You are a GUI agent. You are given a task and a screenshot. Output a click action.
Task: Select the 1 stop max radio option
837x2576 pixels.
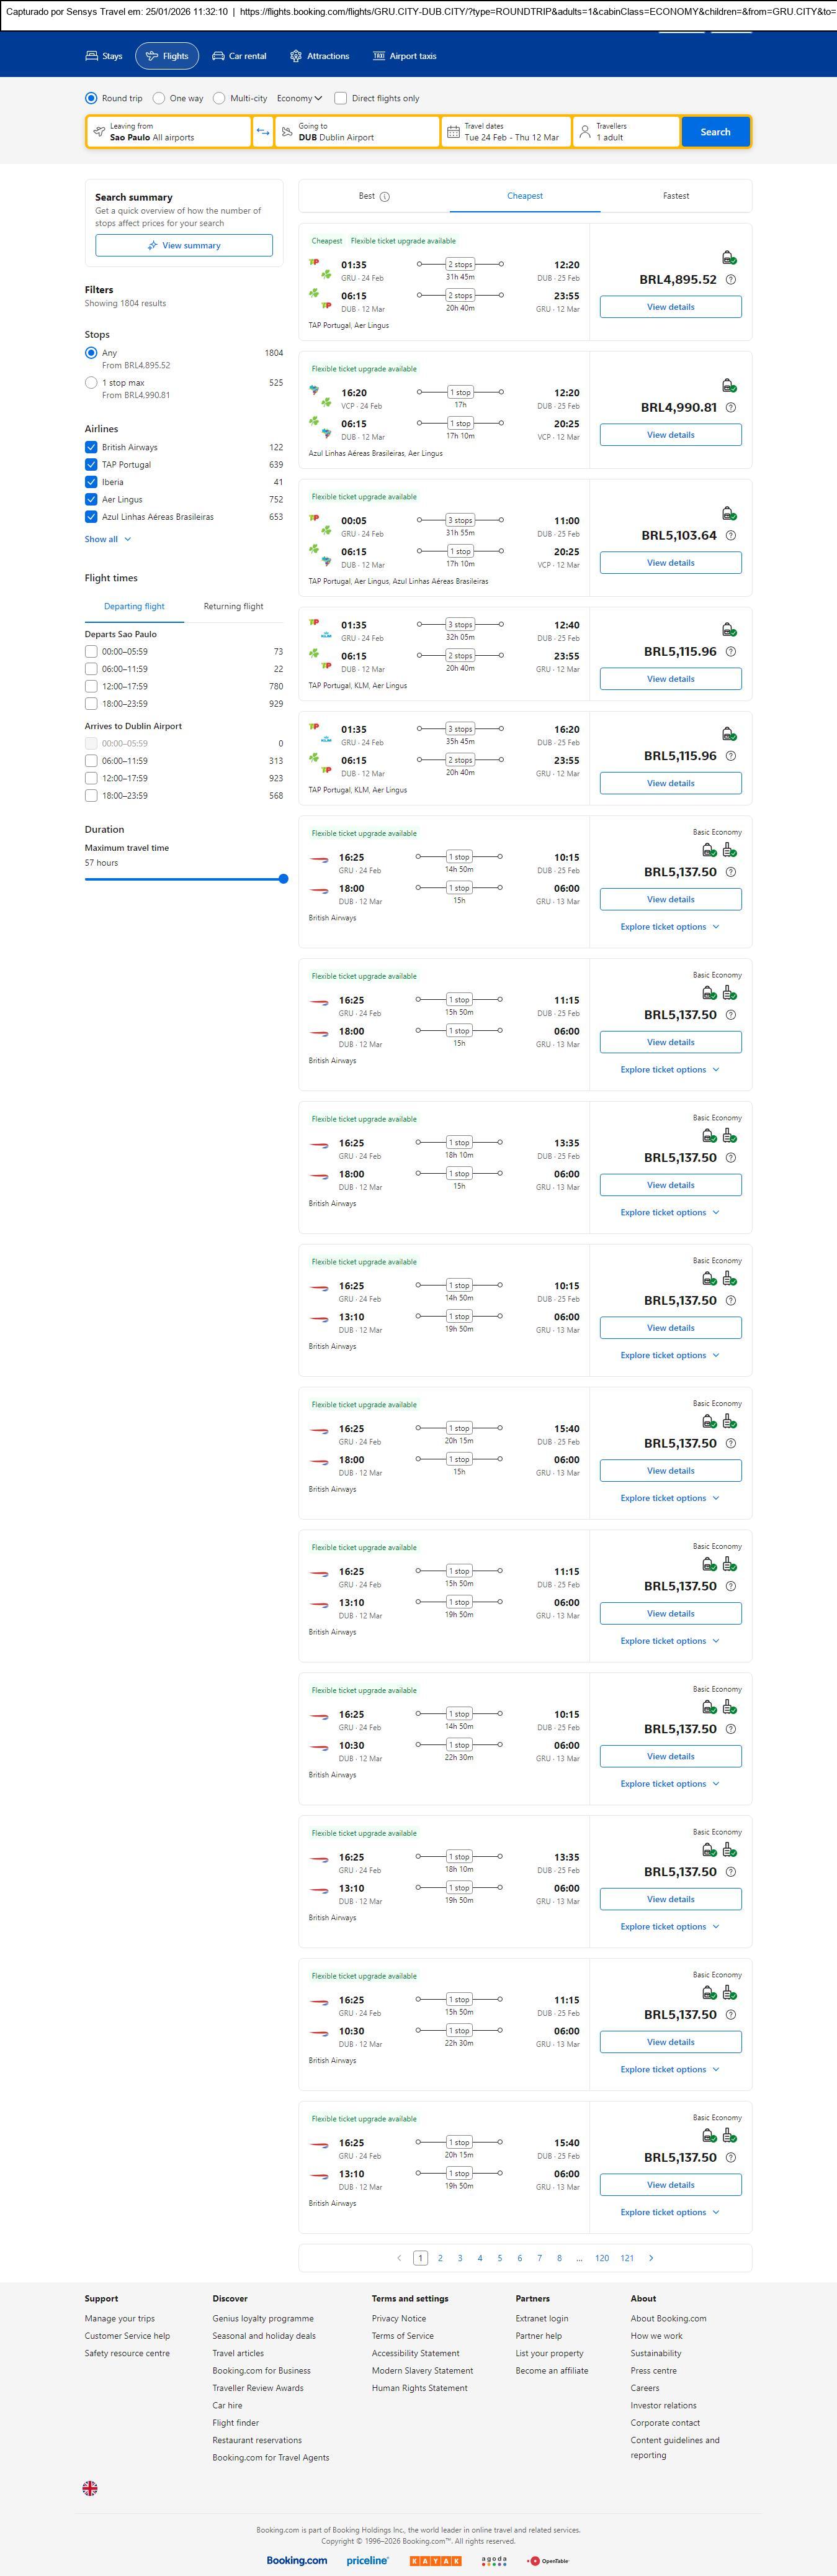click(x=91, y=383)
